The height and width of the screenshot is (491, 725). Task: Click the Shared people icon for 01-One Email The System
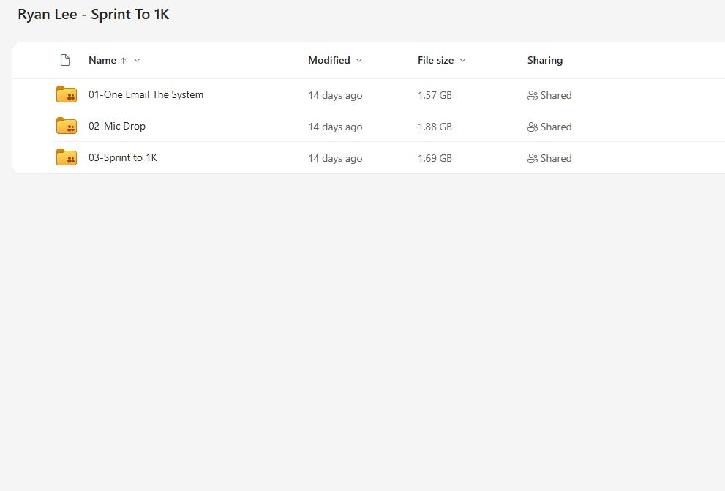click(x=533, y=95)
